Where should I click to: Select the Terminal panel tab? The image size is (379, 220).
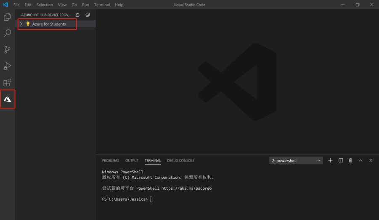tap(153, 161)
